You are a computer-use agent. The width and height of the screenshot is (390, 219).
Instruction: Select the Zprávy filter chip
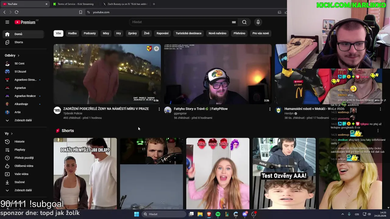click(132, 33)
